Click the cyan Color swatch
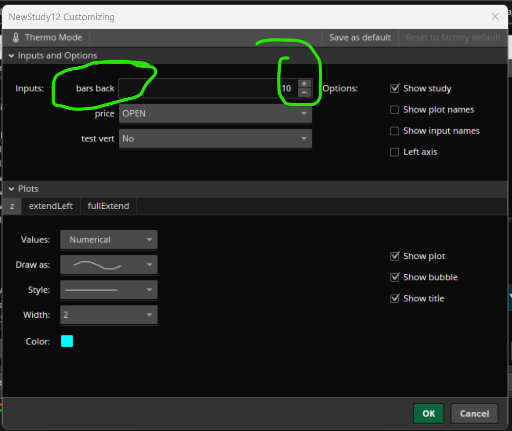The image size is (512, 431). click(67, 341)
